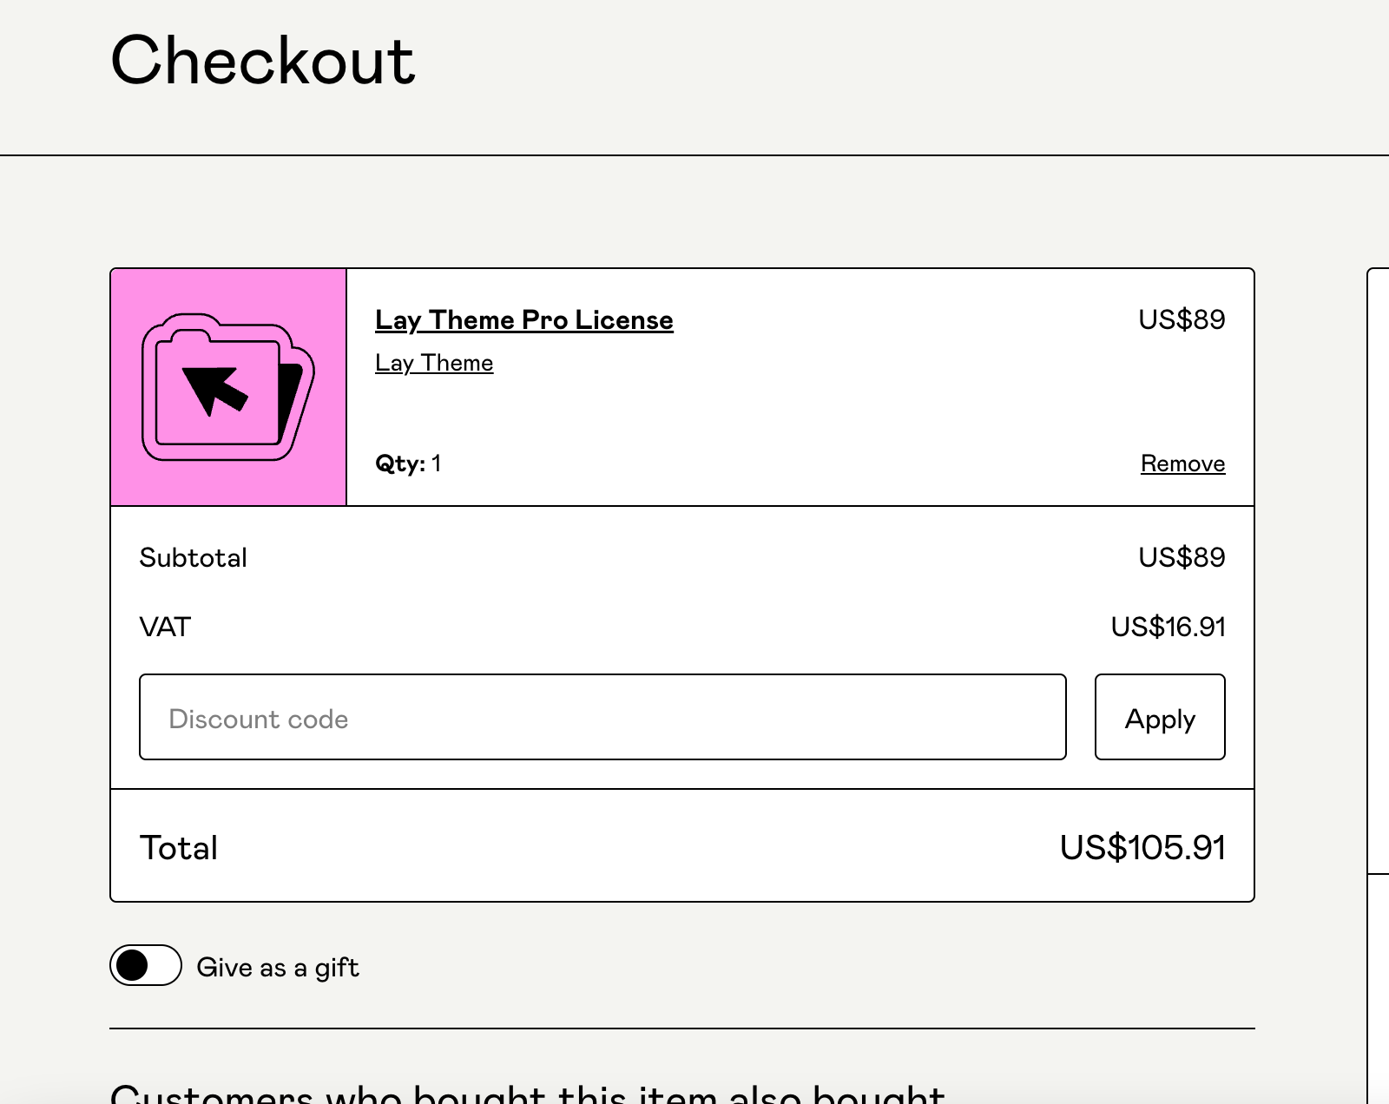Click the Customers who bought this heading
The height and width of the screenshot is (1104, 1389).
point(527,1094)
